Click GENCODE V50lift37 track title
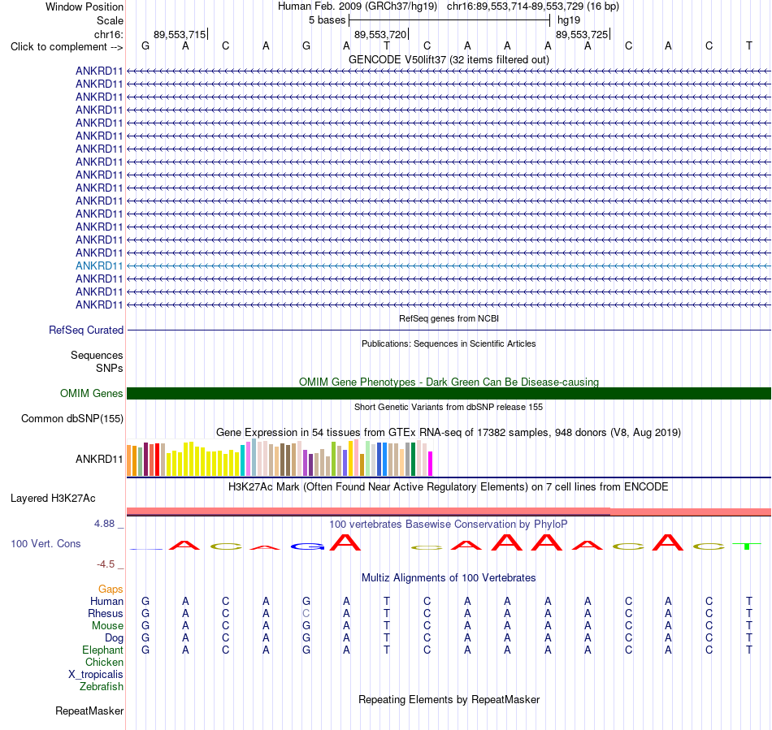Image resolution: width=772 pixels, height=730 pixels. click(x=449, y=59)
